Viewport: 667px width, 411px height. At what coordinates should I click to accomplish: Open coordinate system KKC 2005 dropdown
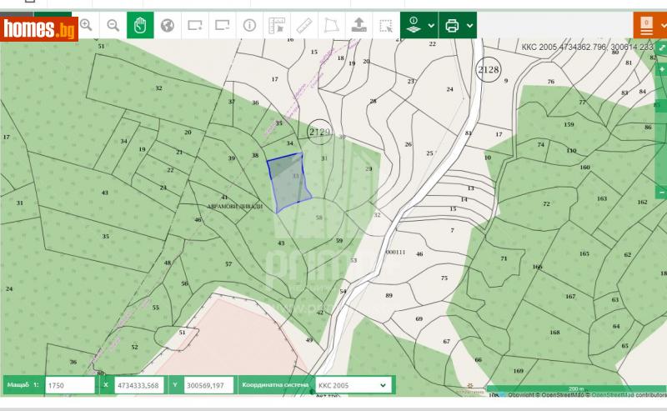coord(350,385)
